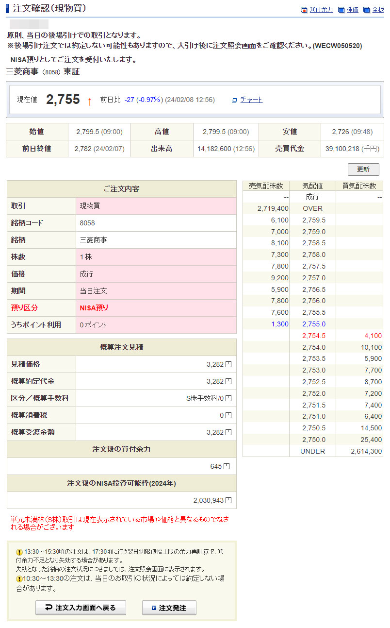
Task: Click orange up arrow beside current price
Action: 89,101
